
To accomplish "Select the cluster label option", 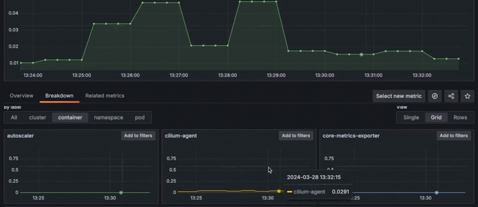I will tap(37, 117).
